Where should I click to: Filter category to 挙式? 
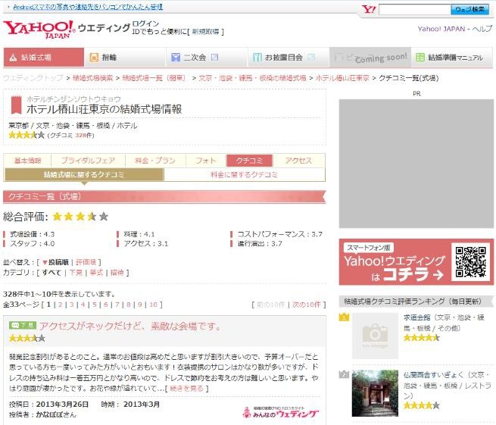[x=96, y=273]
